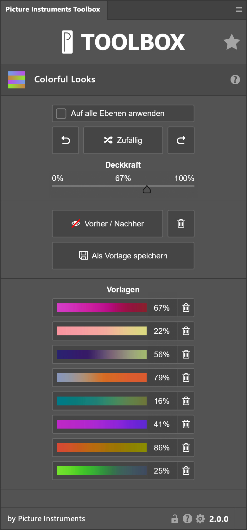Apply the orange 79% gradient preset
This screenshot has height=530, width=247.
[x=102, y=378]
